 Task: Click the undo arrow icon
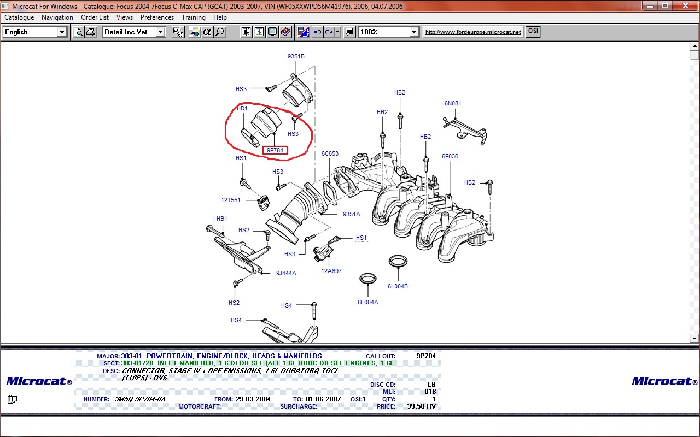coord(318,32)
